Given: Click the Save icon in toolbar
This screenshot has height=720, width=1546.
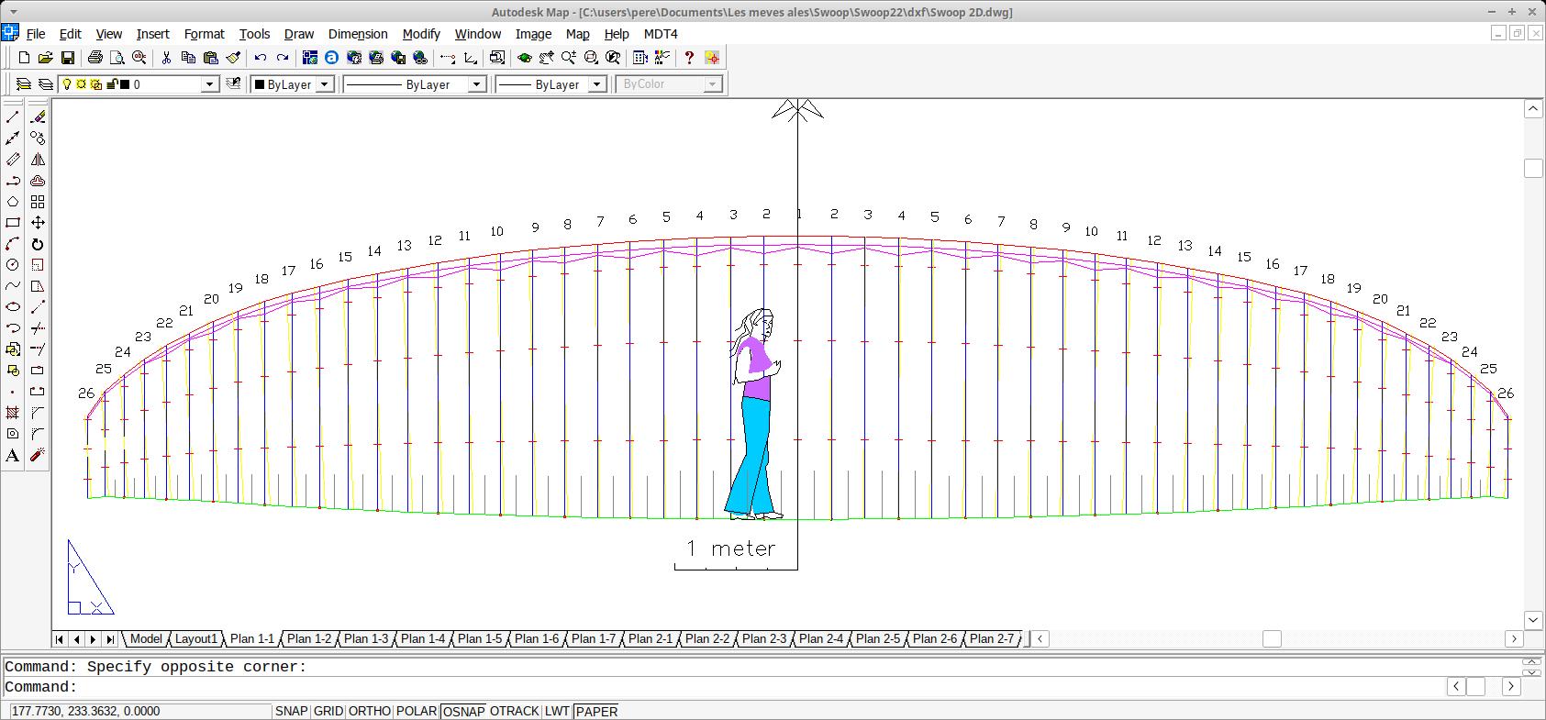Looking at the screenshot, I should click(x=67, y=58).
